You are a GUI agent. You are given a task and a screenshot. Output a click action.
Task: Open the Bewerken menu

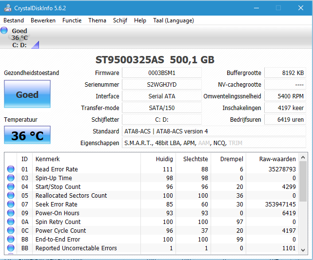pos(43,20)
